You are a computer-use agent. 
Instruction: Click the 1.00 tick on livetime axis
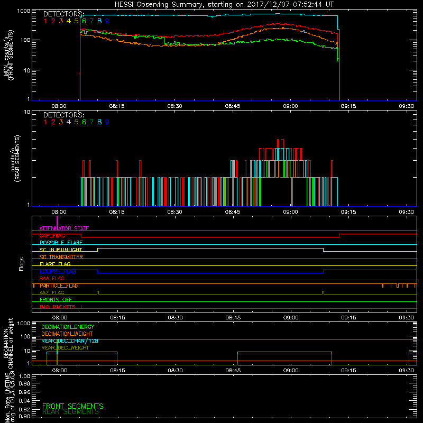24,376
